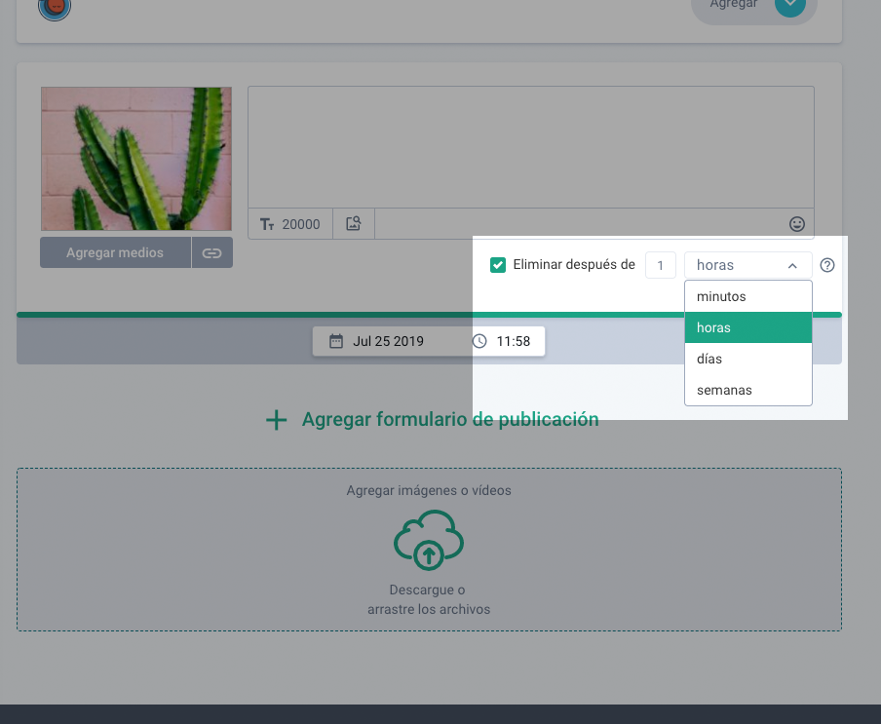The width and height of the screenshot is (881, 724).
Task: Click the green progress bar under the post form
Action: click(244, 315)
